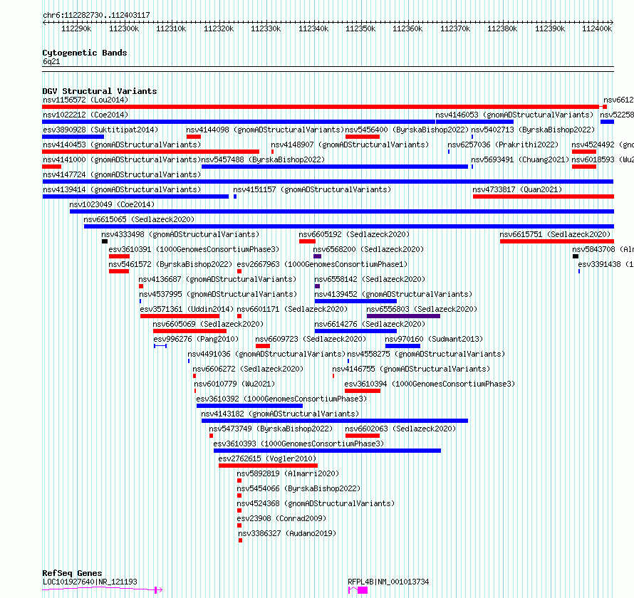Open nsv4151157 gnomAD variant label
The image size is (634, 598).
[312, 189]
